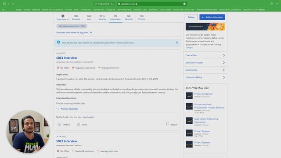Open the Overview dropdown with company logo
The width and height of the screenshot is (281, 158).
click(x=62, y=18)
